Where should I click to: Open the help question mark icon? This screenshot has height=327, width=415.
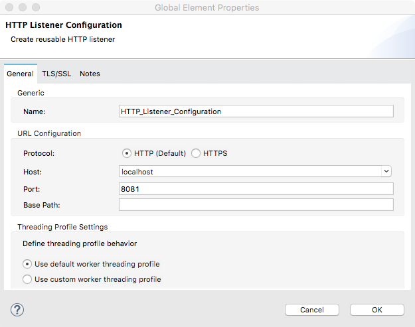(x=17, y=310)
